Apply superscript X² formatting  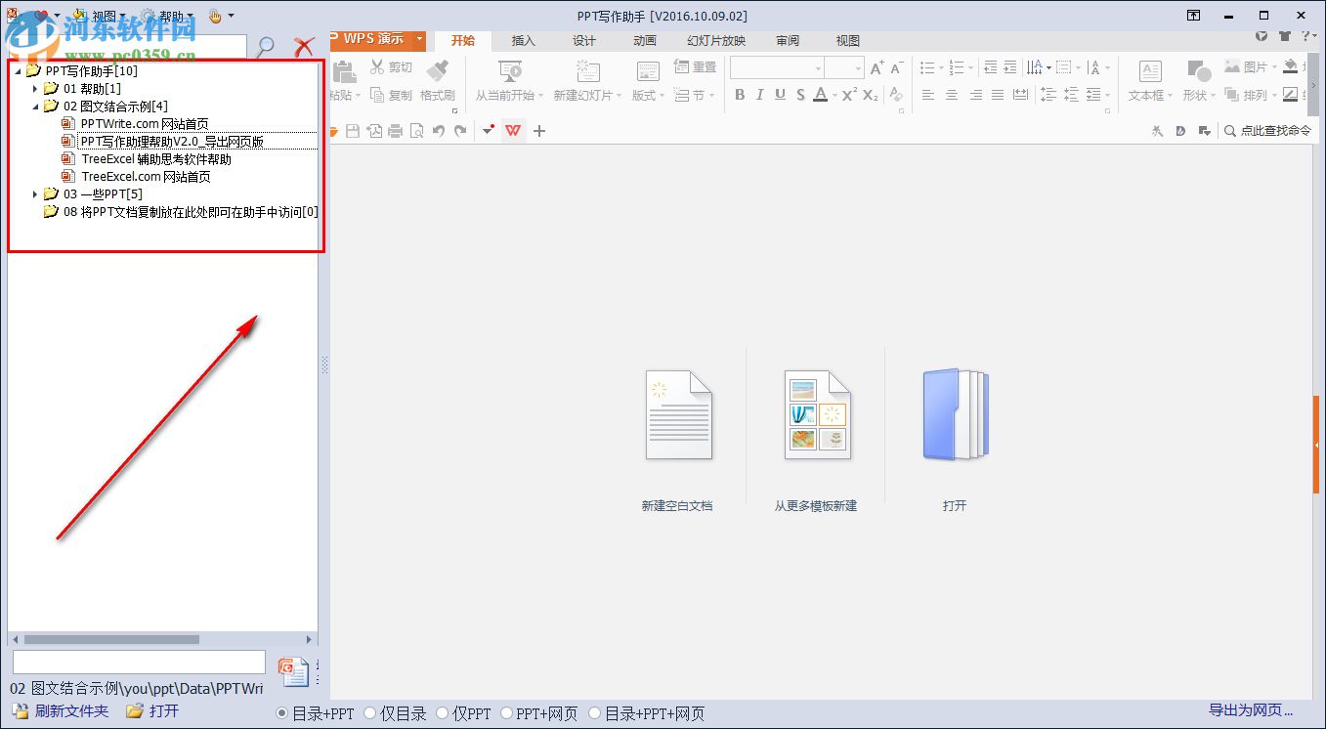(x=849, y=95)
